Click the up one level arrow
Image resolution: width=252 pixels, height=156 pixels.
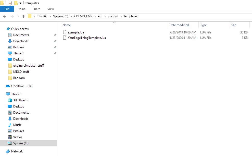(x=23, y=16)
